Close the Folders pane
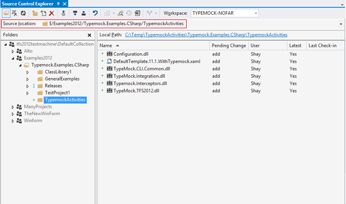The height and width of the screenshot is (204, 346). point(89,35)
